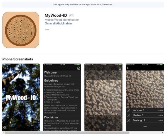Select result number 1 Kempas 3
The image size is (167, 137).
(145, 110)
